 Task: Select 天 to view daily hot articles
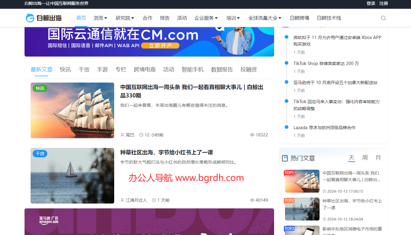[352, 158]
